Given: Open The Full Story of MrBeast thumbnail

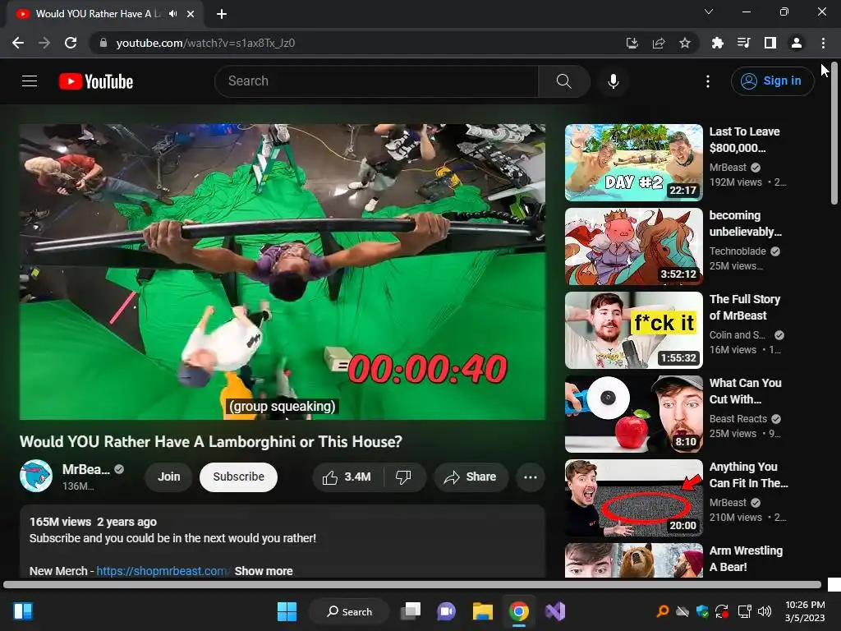Looking at the screenshot, I should (634, 330).
